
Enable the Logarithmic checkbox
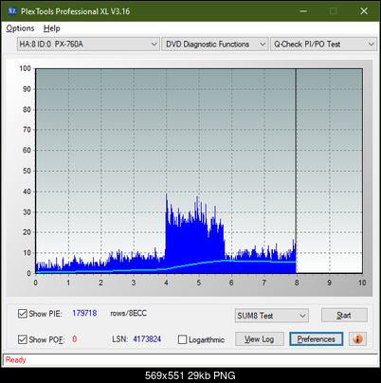[182, 339]
